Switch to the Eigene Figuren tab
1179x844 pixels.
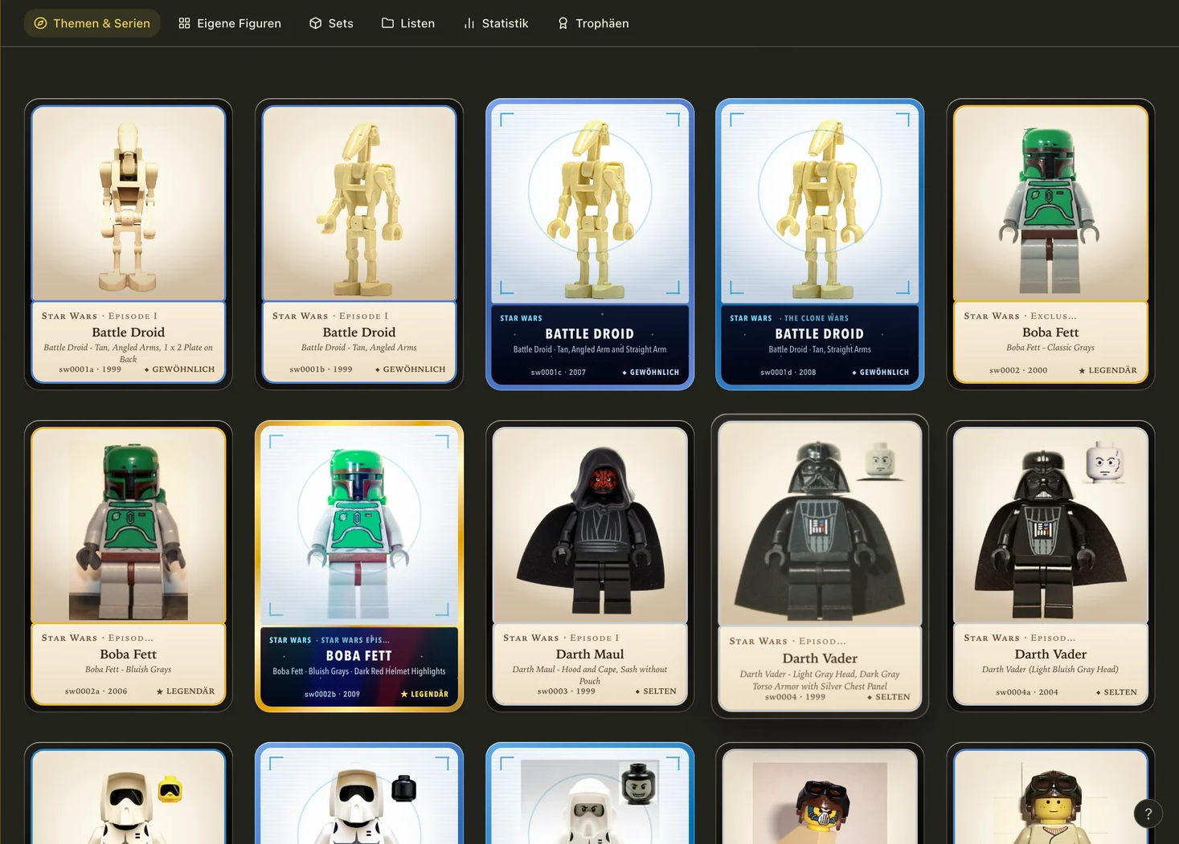[x=230, y=23]
